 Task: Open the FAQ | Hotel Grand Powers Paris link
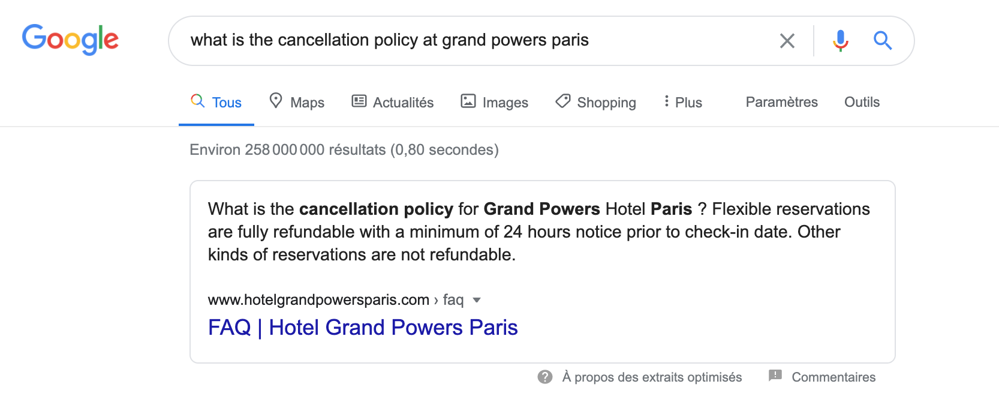tap(363, 328)
